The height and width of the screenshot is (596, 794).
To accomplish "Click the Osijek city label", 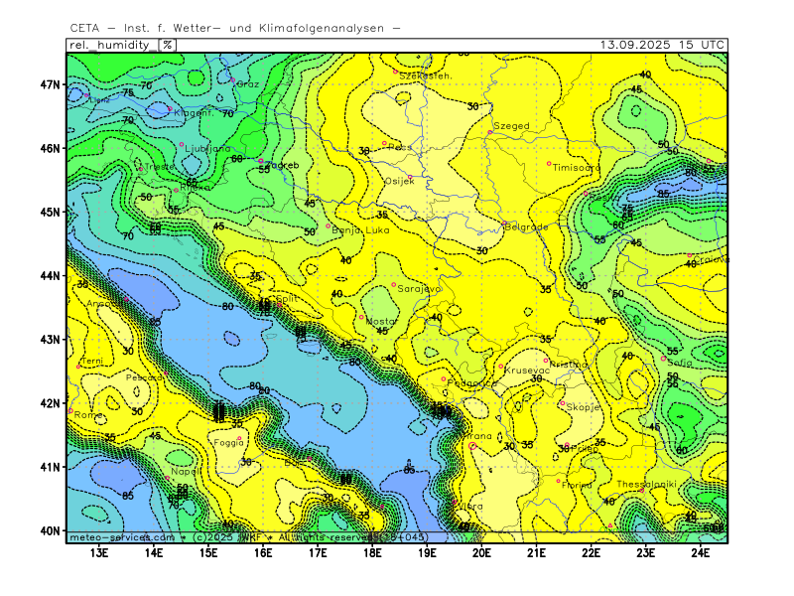I will 400,181.
